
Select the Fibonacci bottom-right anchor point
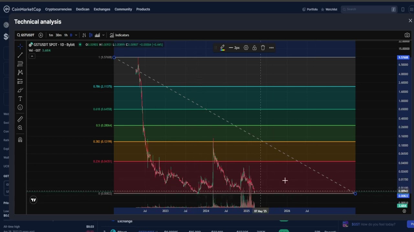click(x=355, y=193)
